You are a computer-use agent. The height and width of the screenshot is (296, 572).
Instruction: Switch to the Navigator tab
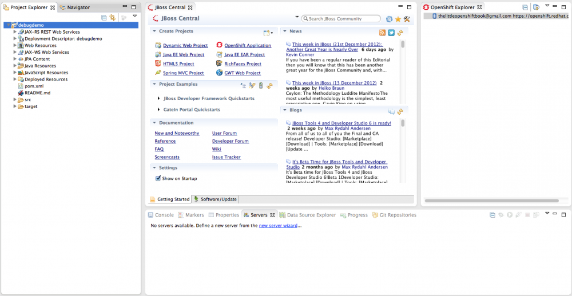tap(78, 7)
